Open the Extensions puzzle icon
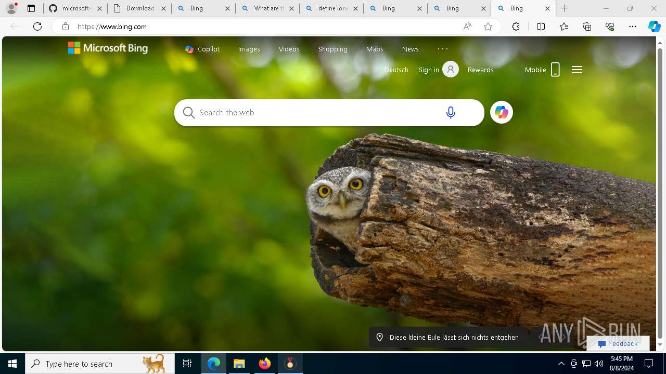This screenshot has width=666, height=374. point(516,26)
